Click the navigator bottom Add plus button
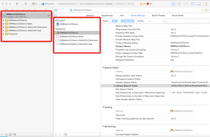This screenshot has width=210, height=137. [2, 135]
